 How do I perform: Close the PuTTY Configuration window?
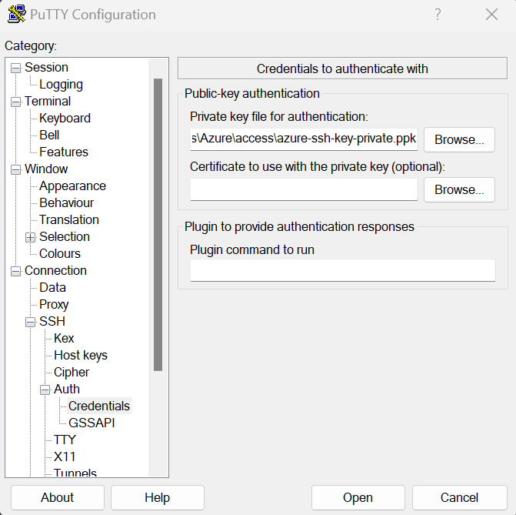491,14
